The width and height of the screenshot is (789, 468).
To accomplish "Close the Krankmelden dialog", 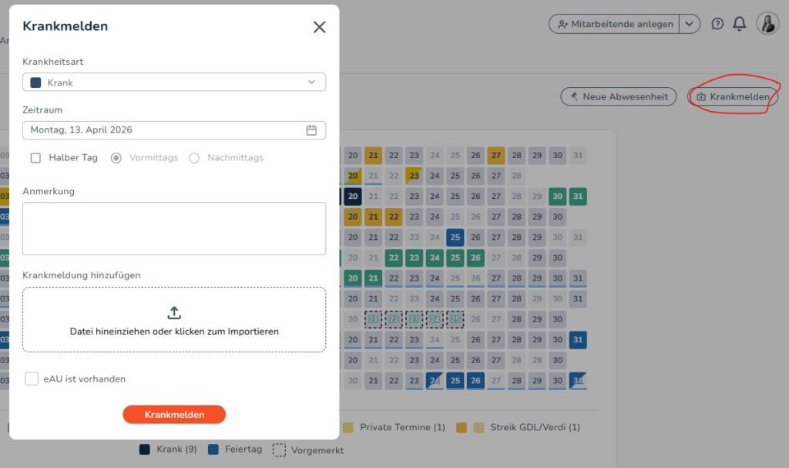I will click(319, 27).
